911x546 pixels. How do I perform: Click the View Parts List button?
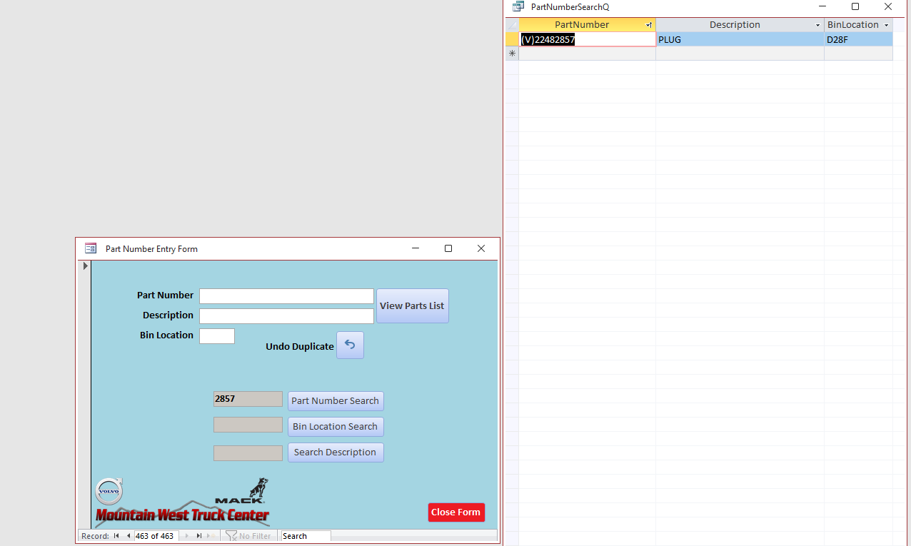pos(412,305)
